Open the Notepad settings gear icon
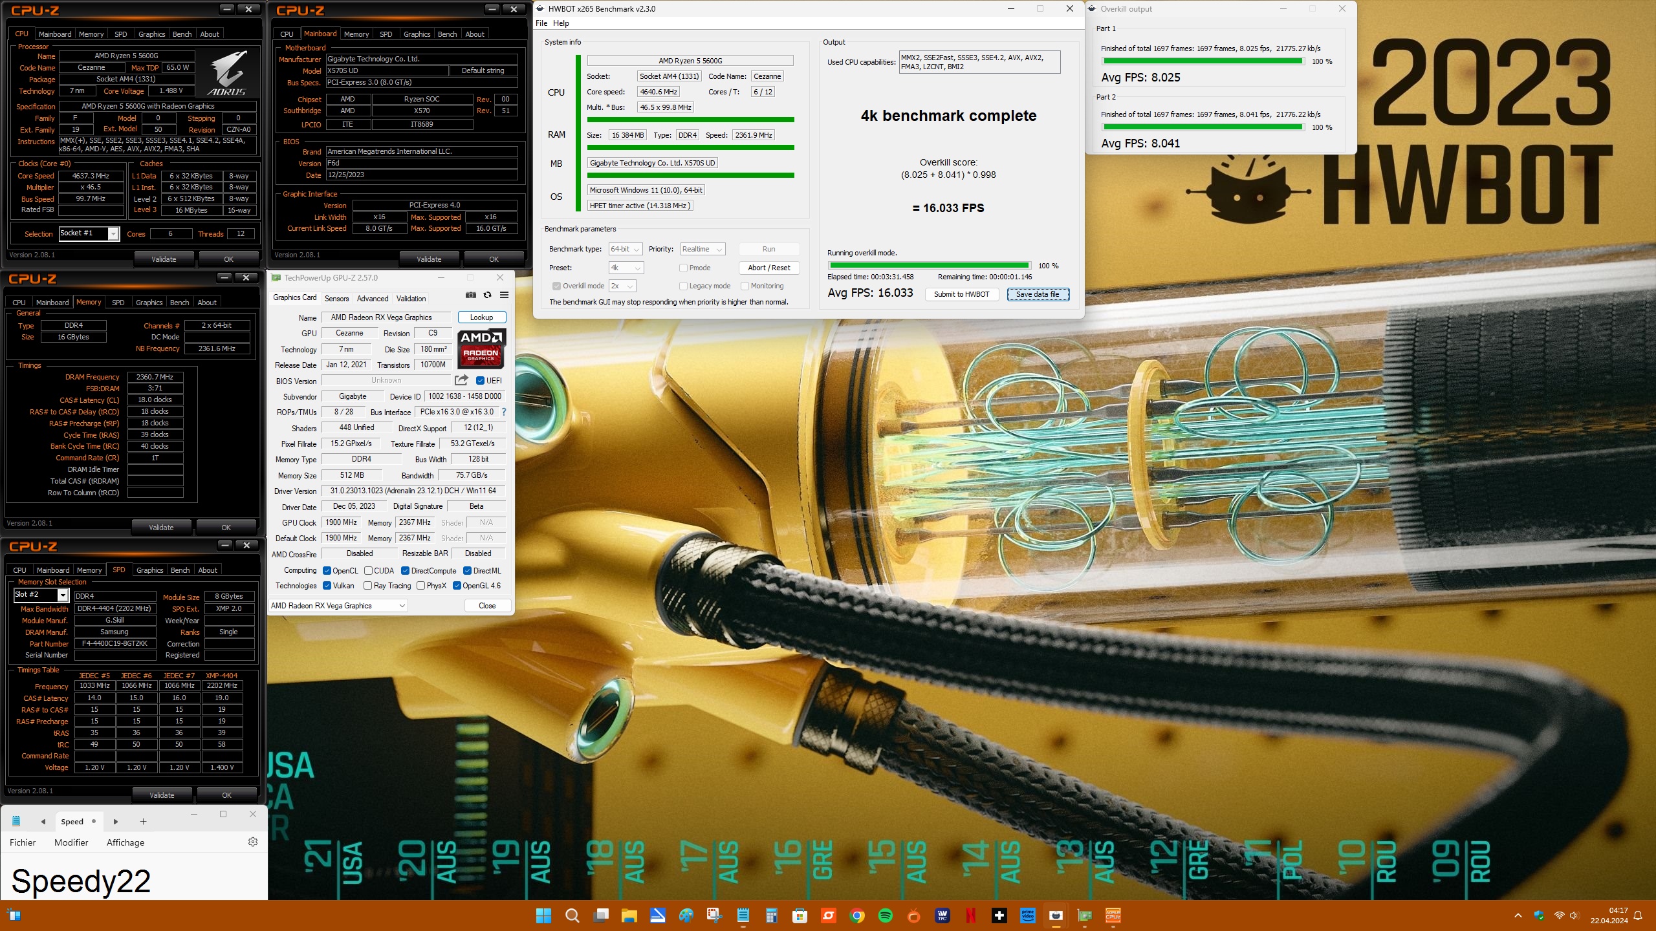The image size is (1656, 931). pyautogui.click(x=253, y=842)
